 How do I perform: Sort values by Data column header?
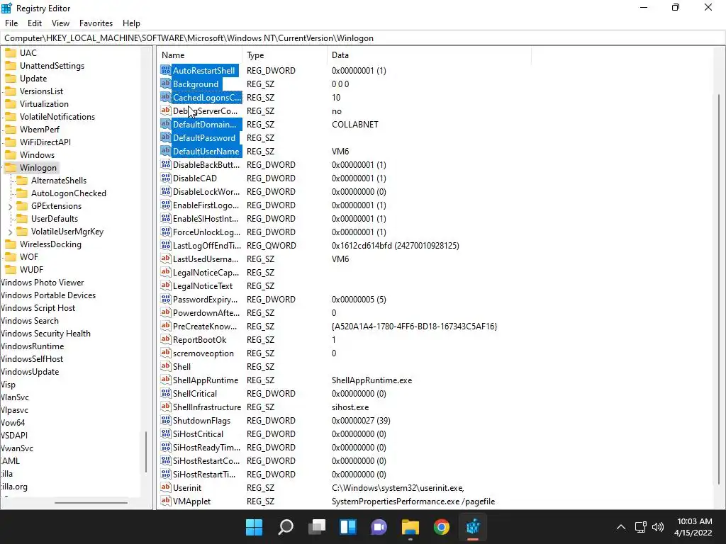(x=429, y=55)
